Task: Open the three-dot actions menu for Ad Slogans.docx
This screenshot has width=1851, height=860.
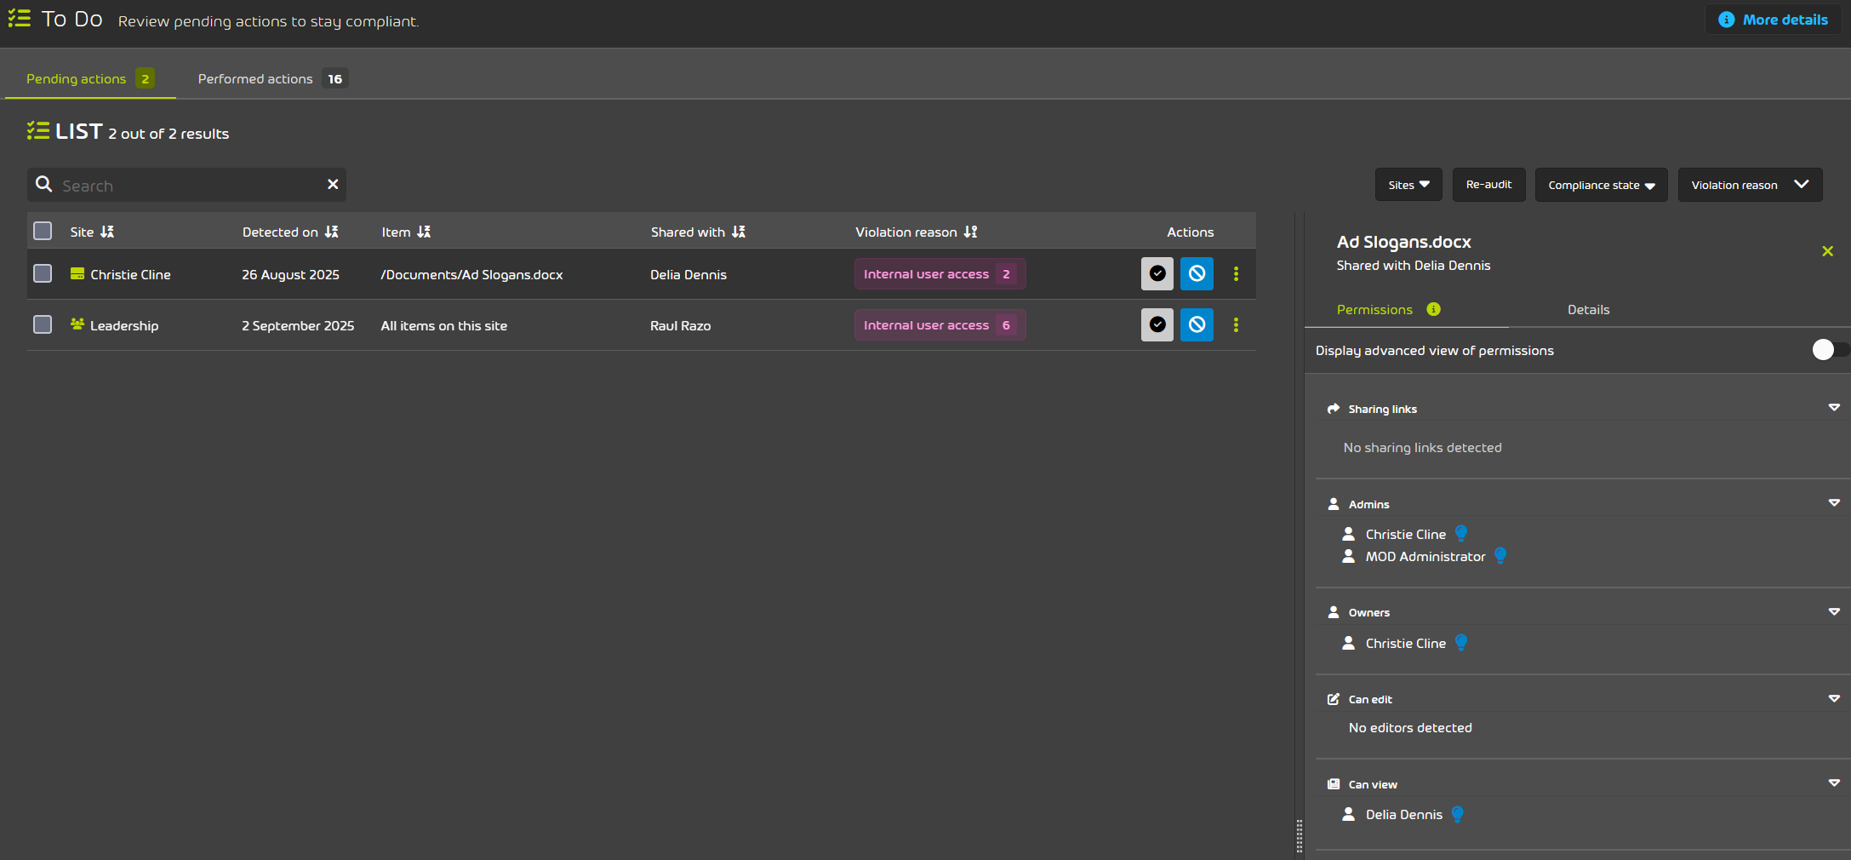Action: 1236,274
